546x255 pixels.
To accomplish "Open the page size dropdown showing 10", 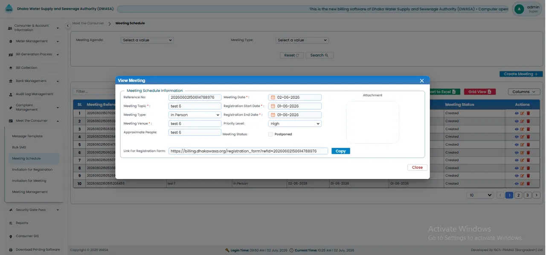I will (480, 195).
